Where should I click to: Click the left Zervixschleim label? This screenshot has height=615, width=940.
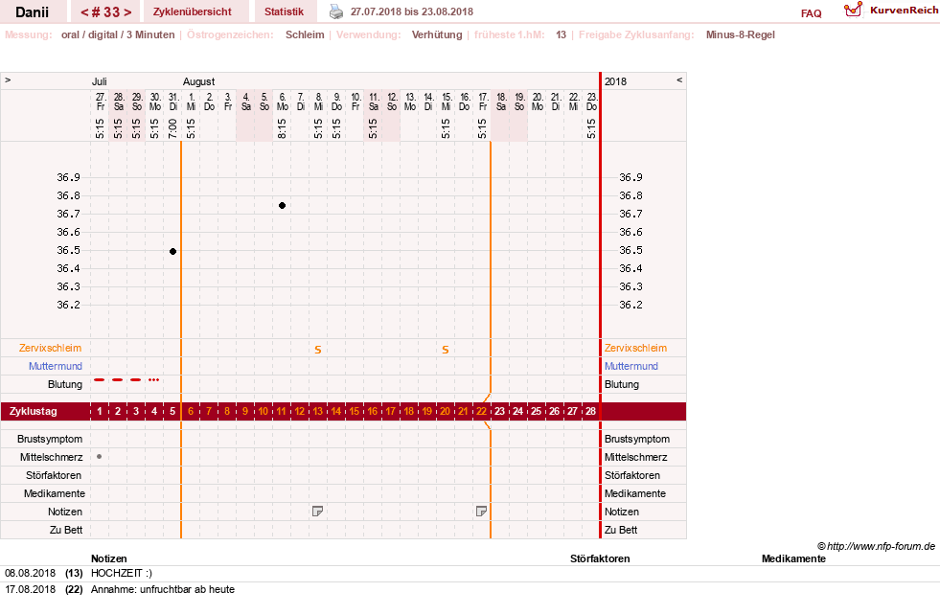(51, 348)
